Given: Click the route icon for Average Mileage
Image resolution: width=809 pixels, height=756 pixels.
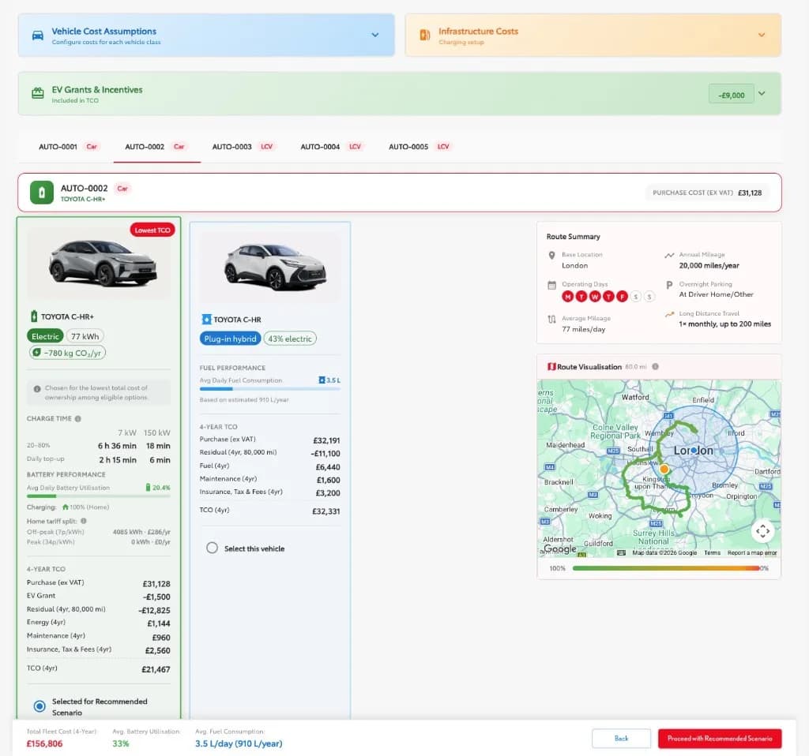Looking at the screenshot, I should [551, 320].
